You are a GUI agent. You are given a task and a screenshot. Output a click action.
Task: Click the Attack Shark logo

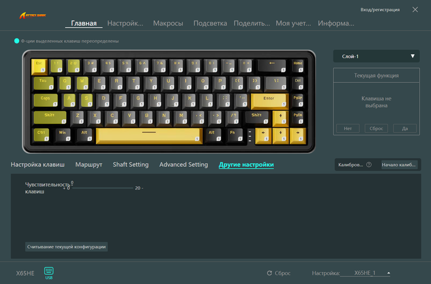click(x=33, y=15)
